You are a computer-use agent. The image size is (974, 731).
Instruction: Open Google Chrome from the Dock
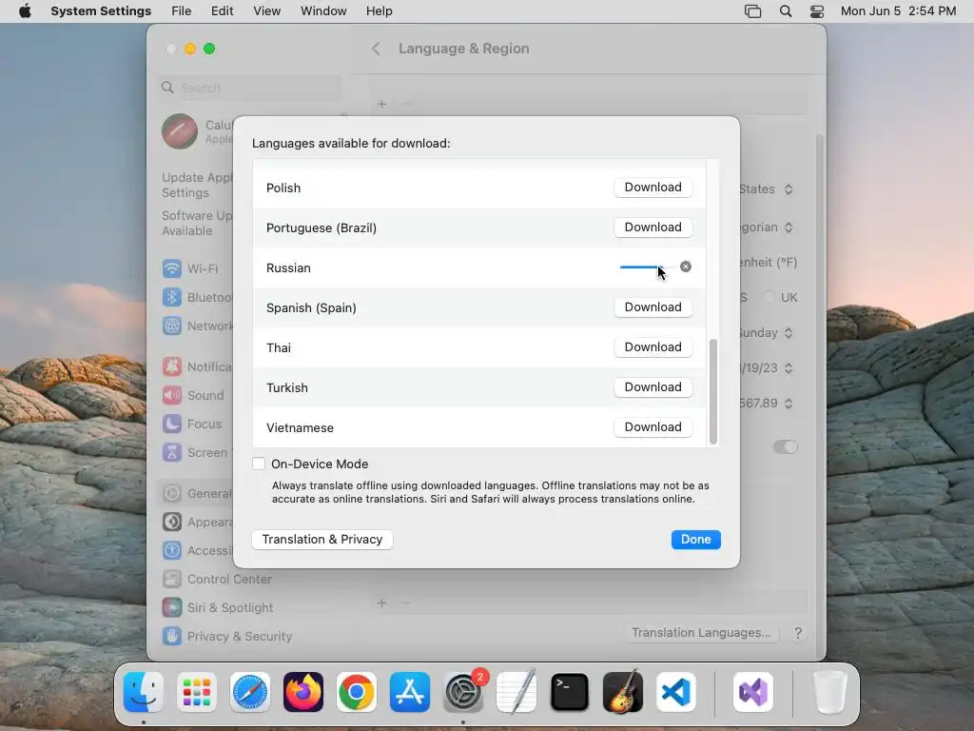(357, 692)
